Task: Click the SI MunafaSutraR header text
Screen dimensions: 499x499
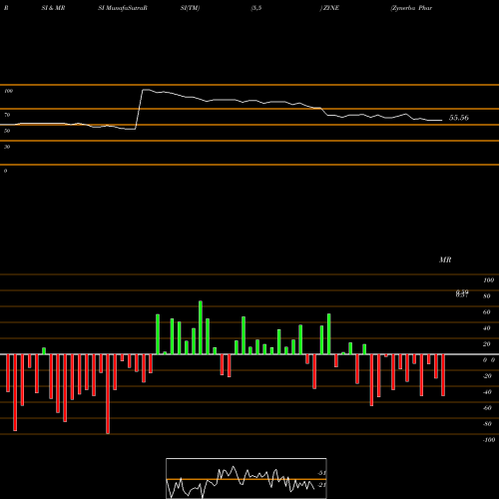Action: 123,8
